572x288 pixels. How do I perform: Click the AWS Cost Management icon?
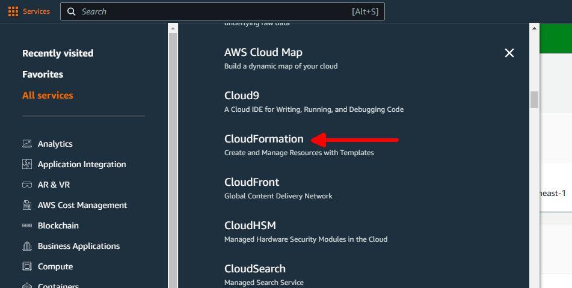(27, 205)
